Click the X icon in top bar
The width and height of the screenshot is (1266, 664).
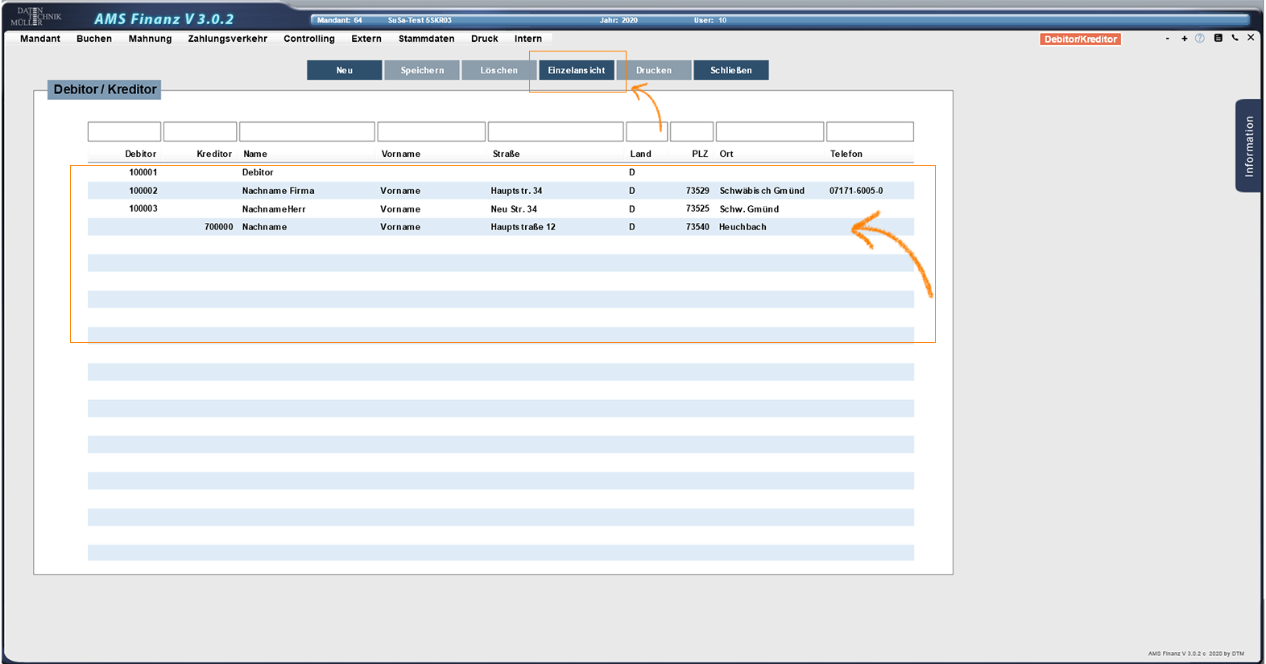point(1251,38)
